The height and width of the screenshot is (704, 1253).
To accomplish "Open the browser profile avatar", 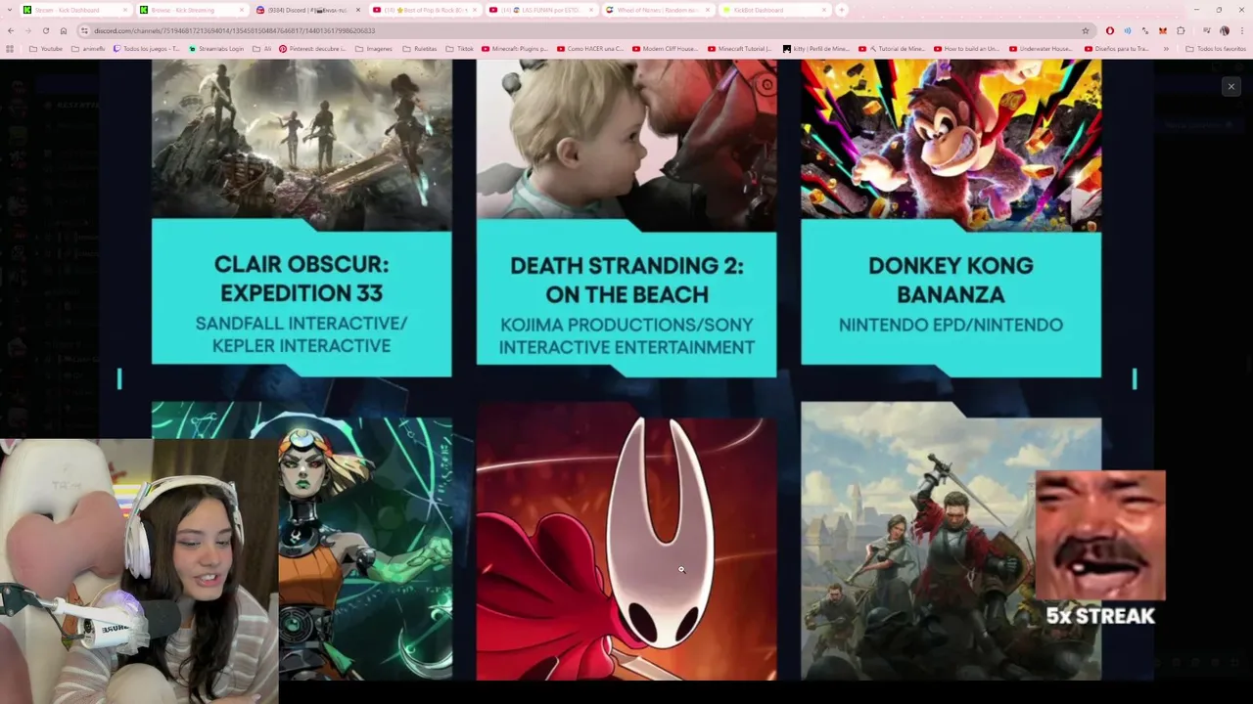I will [x=1224, y=30].
